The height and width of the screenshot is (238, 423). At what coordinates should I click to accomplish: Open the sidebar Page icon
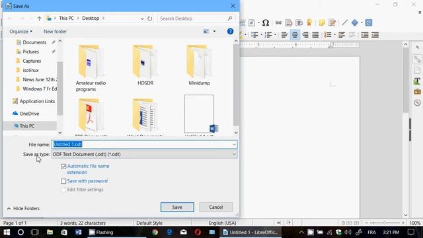417,70
